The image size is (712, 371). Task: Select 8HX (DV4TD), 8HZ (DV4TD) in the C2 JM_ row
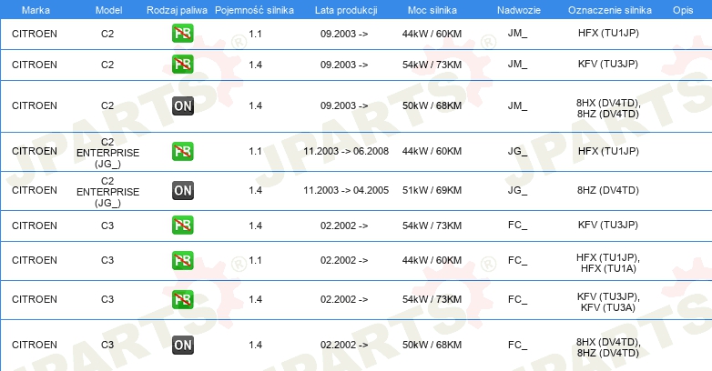point(608,108)
